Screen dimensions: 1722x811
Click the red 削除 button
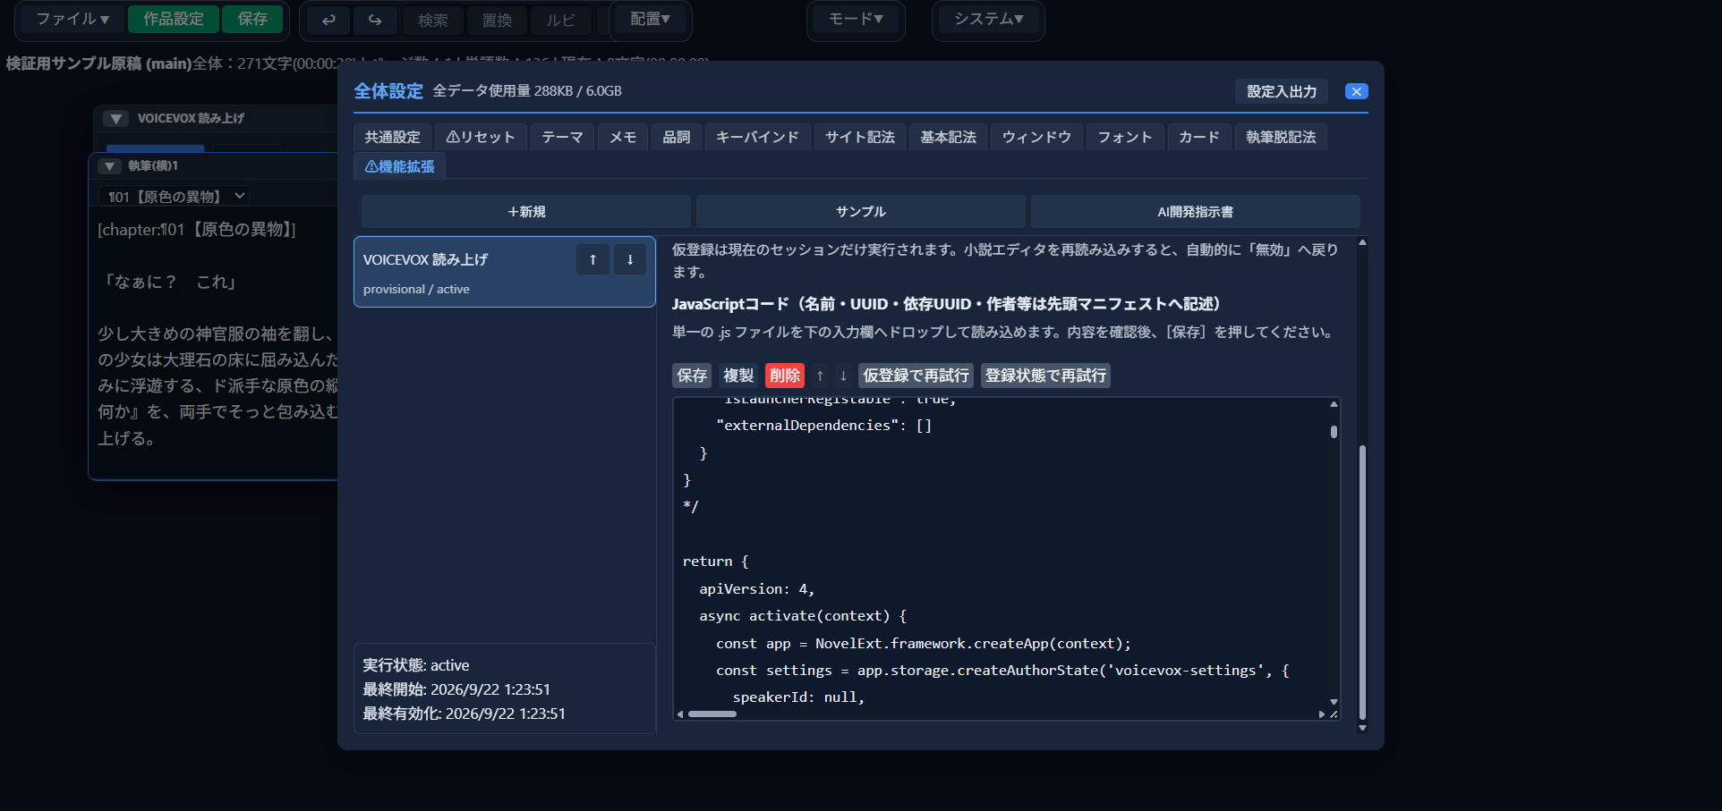click(x=785, y=376)
